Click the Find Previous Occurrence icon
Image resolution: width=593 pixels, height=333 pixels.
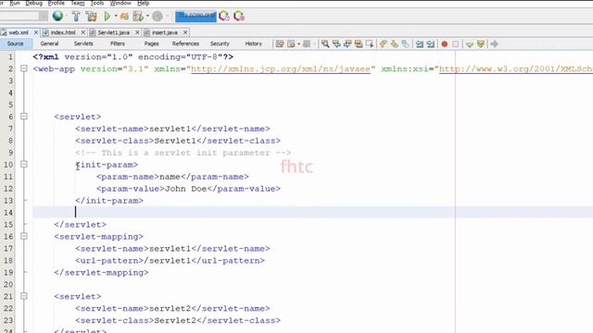pyautogui.click(x=336, y=44)
